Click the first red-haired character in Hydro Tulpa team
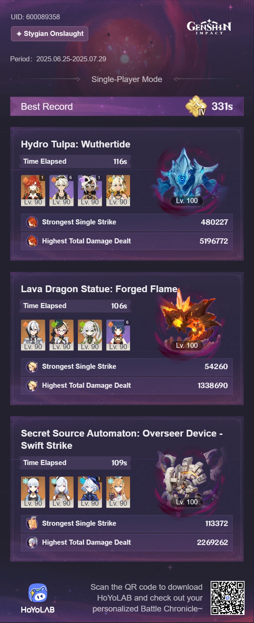Viewport: 254px width, 623px height. pos(33,190)
